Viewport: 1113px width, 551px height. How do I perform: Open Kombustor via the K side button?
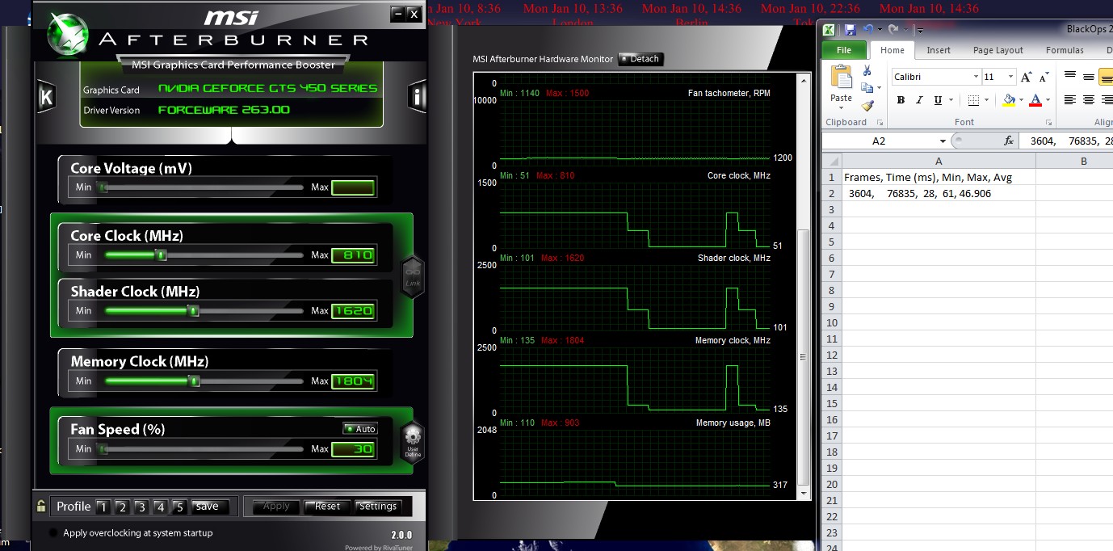tap(46, 97)
